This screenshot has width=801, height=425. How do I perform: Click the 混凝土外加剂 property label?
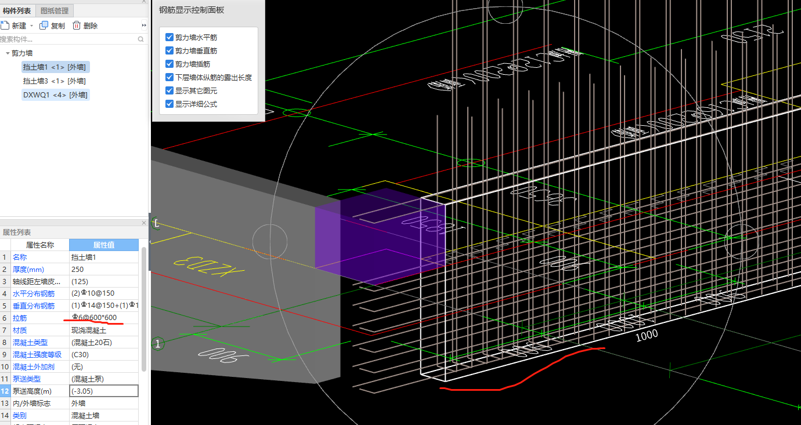click(x=34, y=367)
